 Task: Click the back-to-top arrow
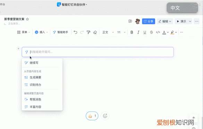(194, 118)
